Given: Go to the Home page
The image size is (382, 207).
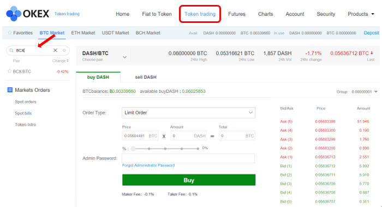Looking at the screenshot, I should pyautogui.click(x=123, y=14).
